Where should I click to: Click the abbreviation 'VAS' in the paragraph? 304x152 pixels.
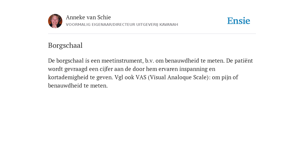coord(141,77)
